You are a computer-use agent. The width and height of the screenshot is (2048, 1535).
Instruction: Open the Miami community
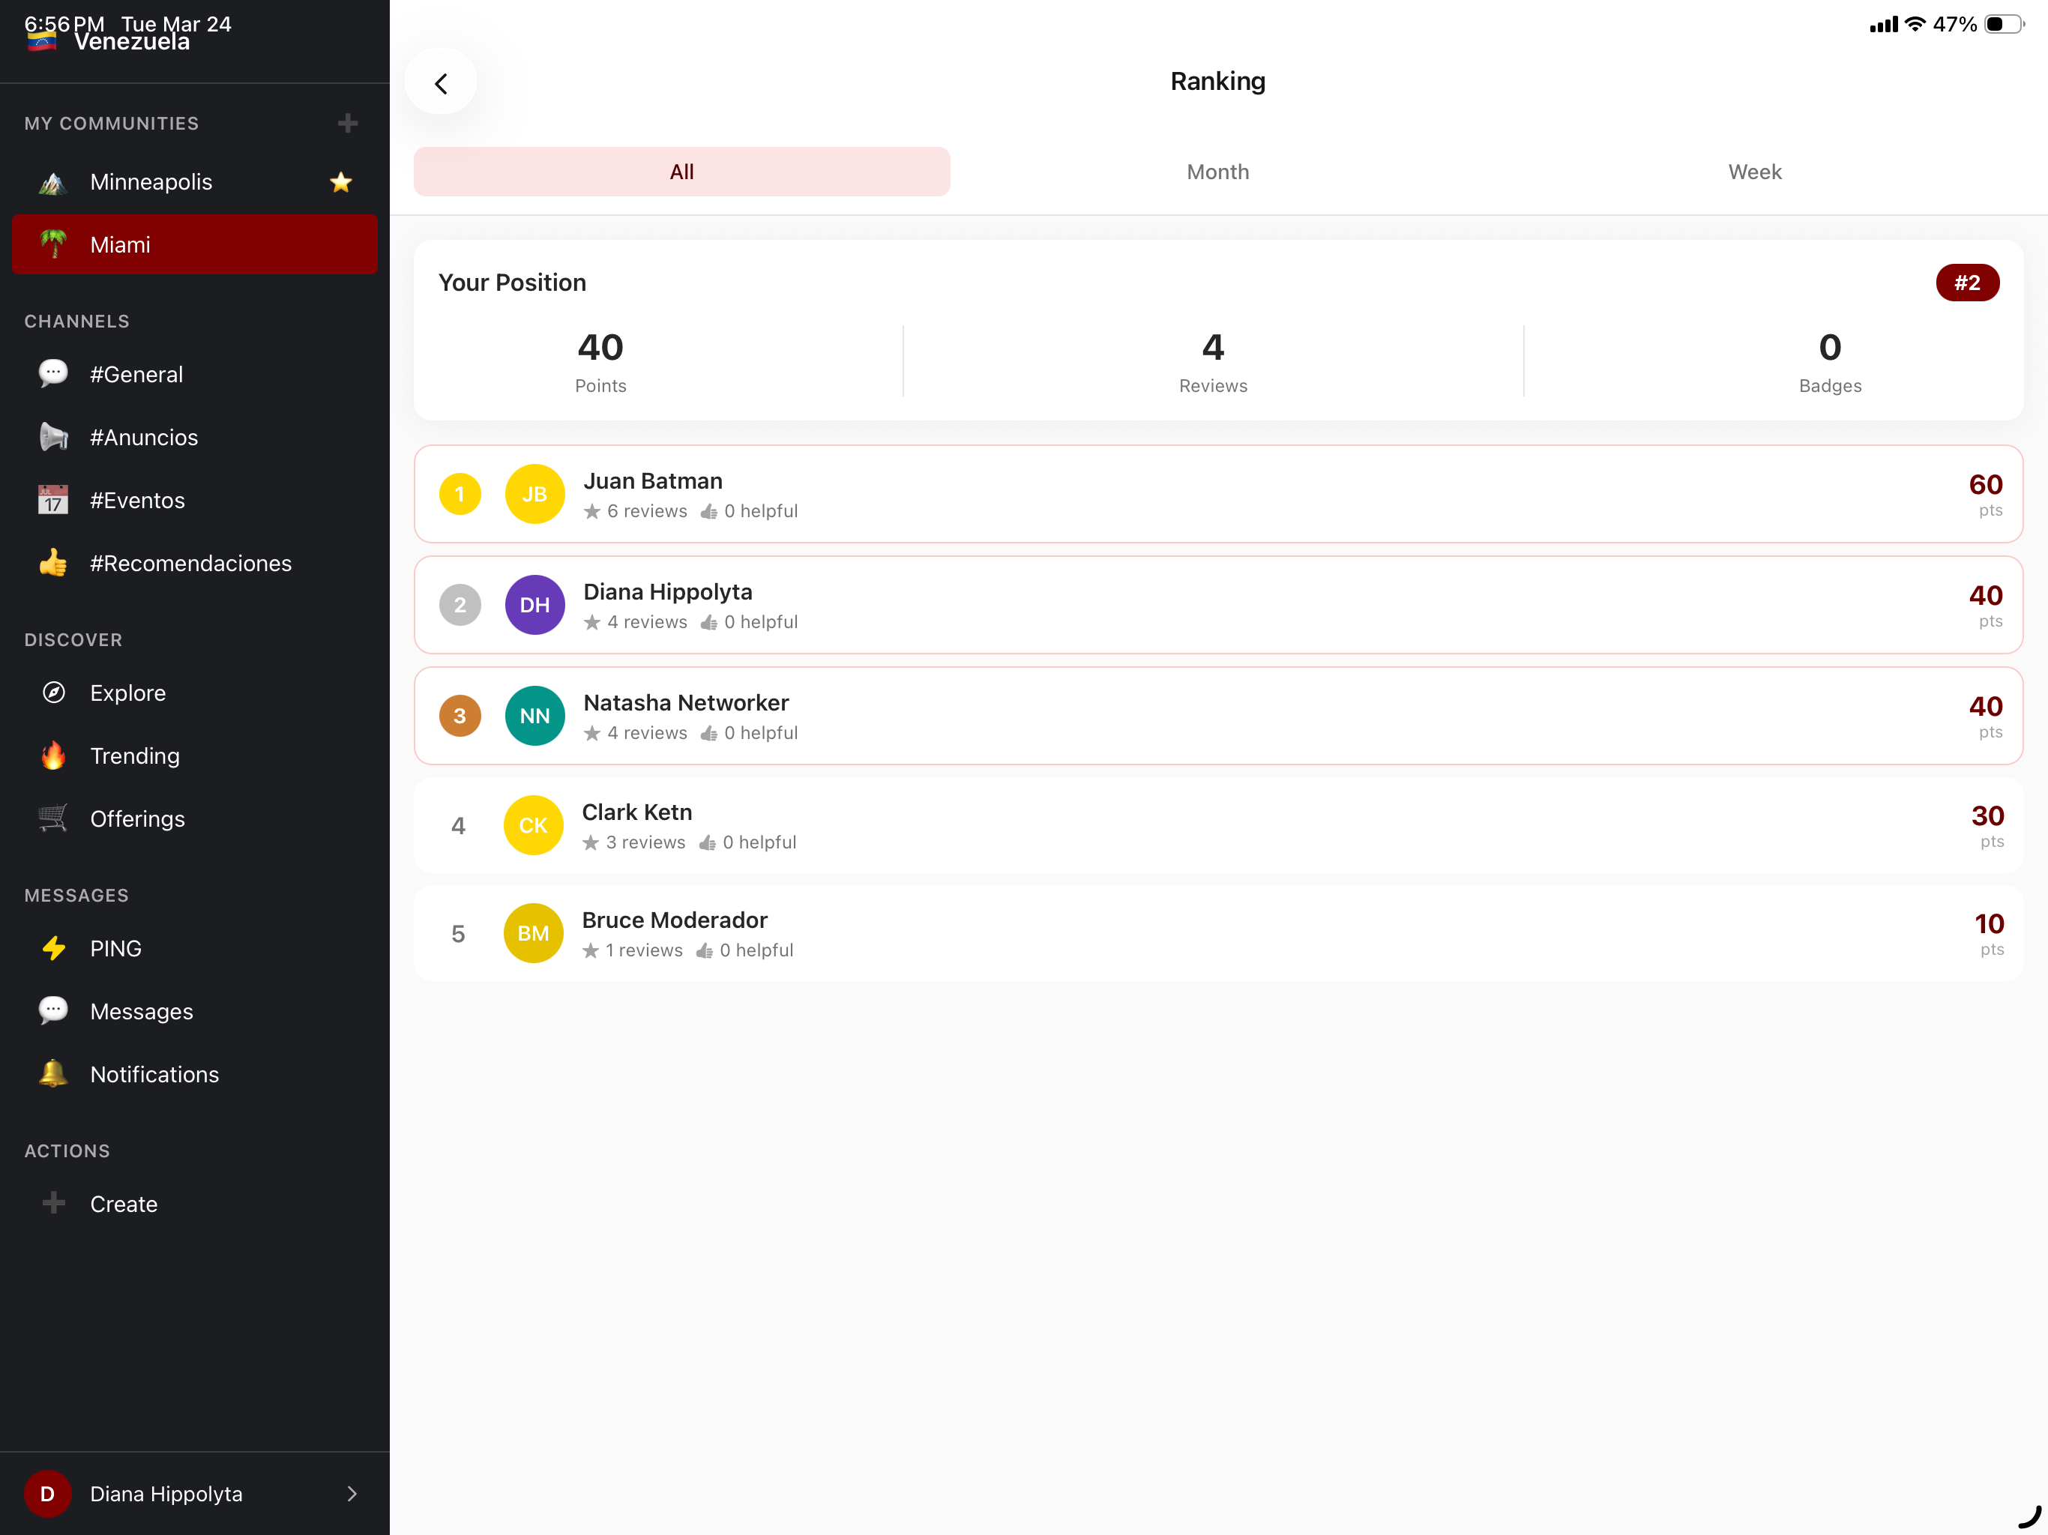pyautogui.click(x=194, y=244)
